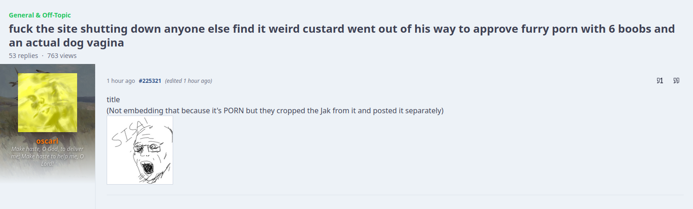The width and height of the screenshot is (693, 209).
Task: Open the General & Off-Topic category
Action: click(x=40, y=15)
